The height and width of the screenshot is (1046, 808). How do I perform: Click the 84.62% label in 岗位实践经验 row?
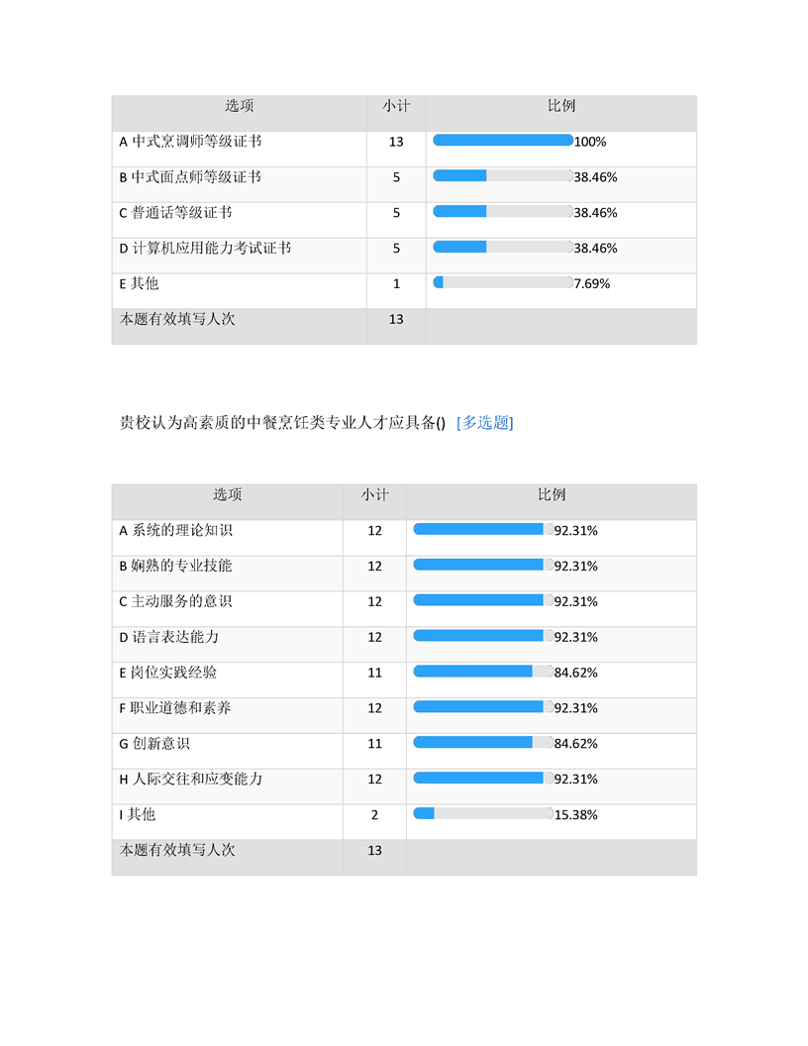pos(576,673)
